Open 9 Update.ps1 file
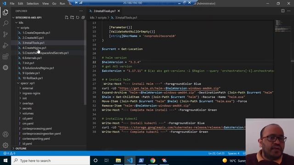Viewport: 294px width, 165px height. [x=31, y=73]
